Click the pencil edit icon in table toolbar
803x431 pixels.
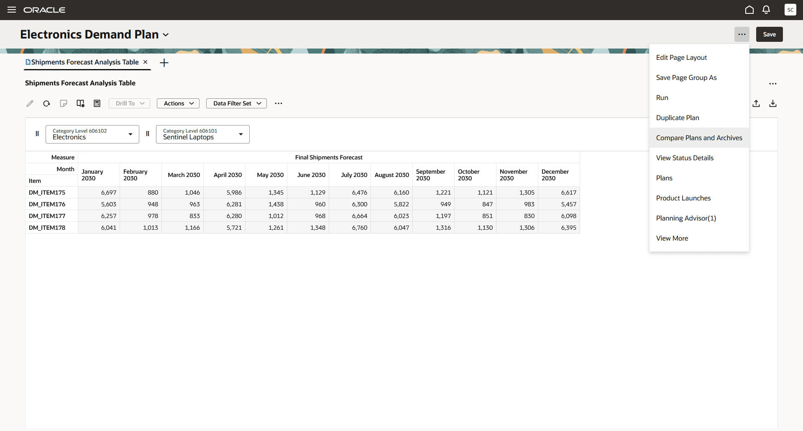30,103
